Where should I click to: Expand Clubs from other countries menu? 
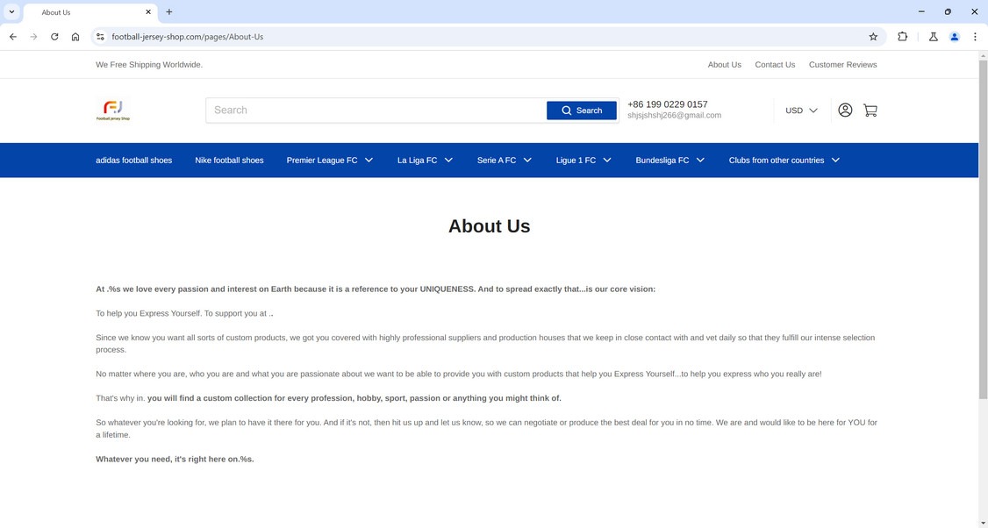click(784, 160)
